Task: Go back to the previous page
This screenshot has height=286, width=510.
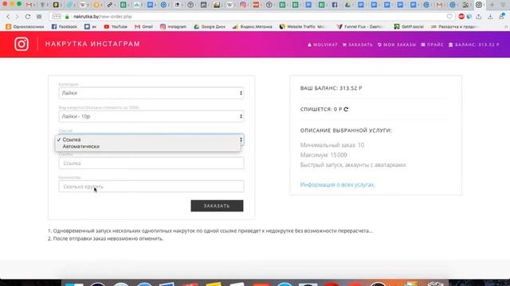Action: pos(8,17)
